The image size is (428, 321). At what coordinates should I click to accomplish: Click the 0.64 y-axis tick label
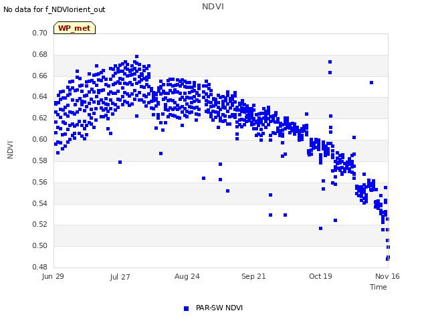tap(40, 96)
